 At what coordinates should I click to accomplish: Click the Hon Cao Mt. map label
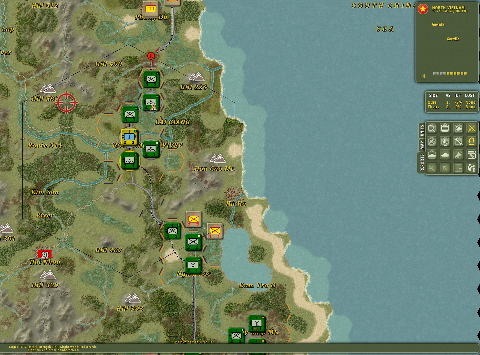(x=215, y=169)
